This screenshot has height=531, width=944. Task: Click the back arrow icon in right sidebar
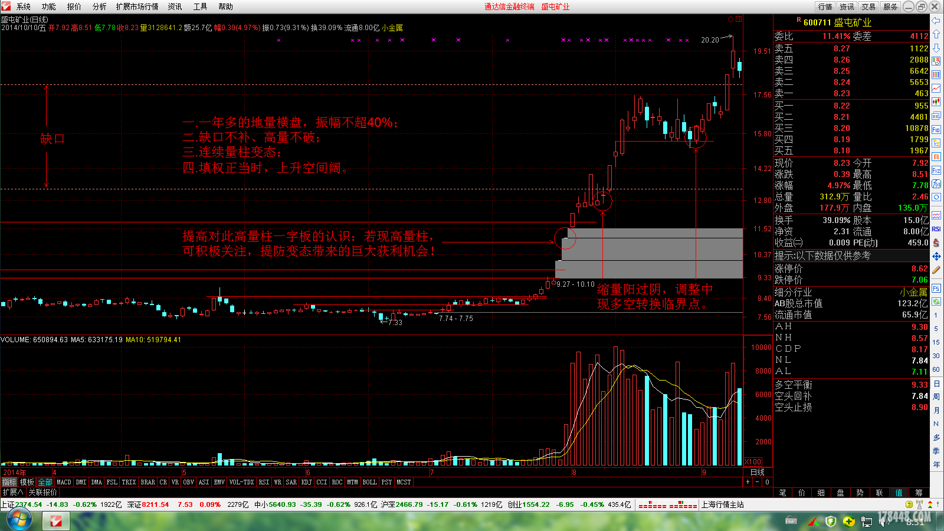(x=936, y=21)
